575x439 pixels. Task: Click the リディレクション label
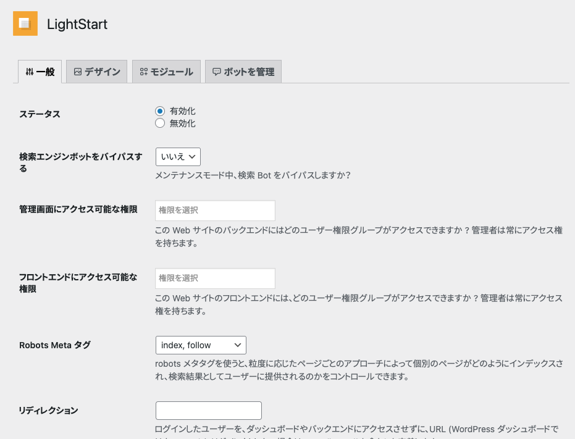click(48, 411)
